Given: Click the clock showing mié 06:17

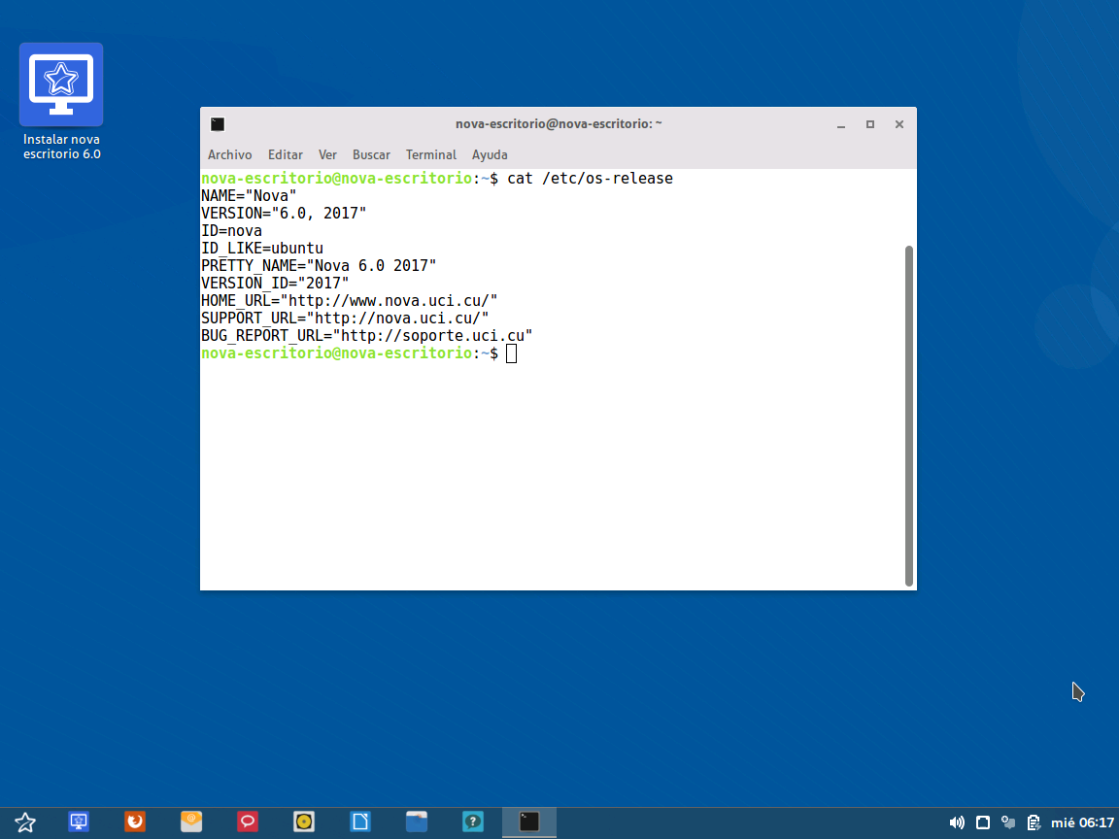Looking at the screenshot, I should click(1082, 822).
